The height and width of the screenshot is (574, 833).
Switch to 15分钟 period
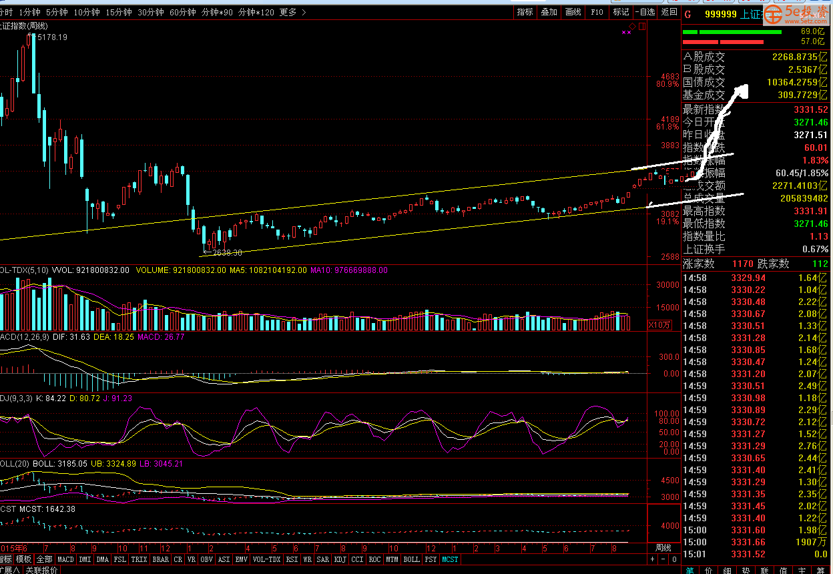pos(119,13)
